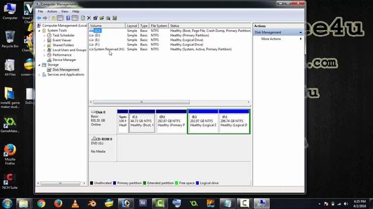Click the blue Help question-mark toolbar icon

coord(68,18)
